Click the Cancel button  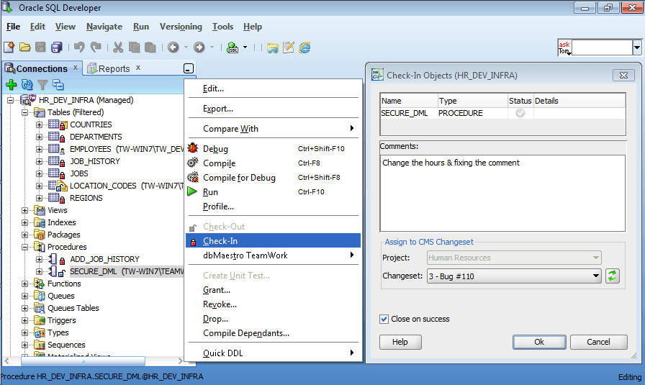pyautogui.click(x=598, y=342)
